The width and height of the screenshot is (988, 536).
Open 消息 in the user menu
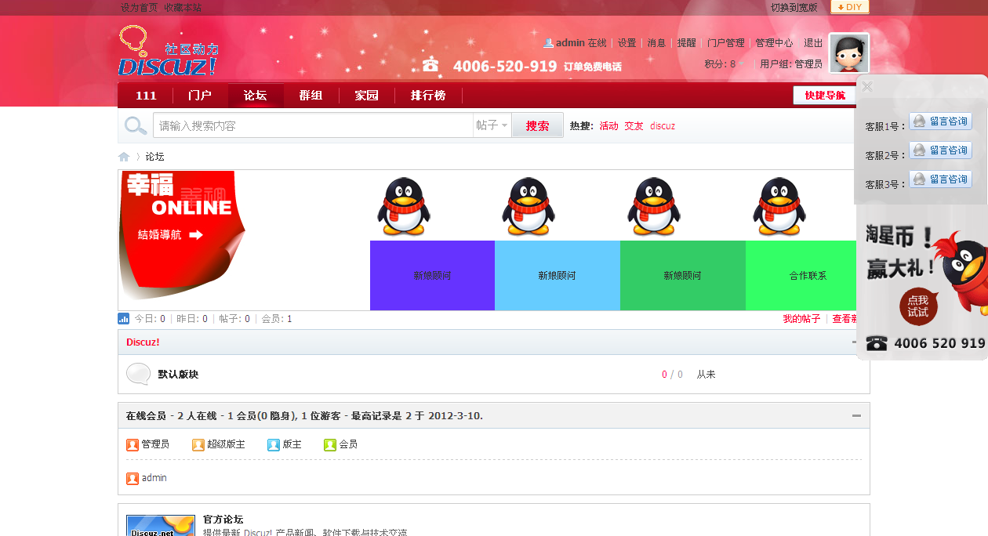coord(656,43)
